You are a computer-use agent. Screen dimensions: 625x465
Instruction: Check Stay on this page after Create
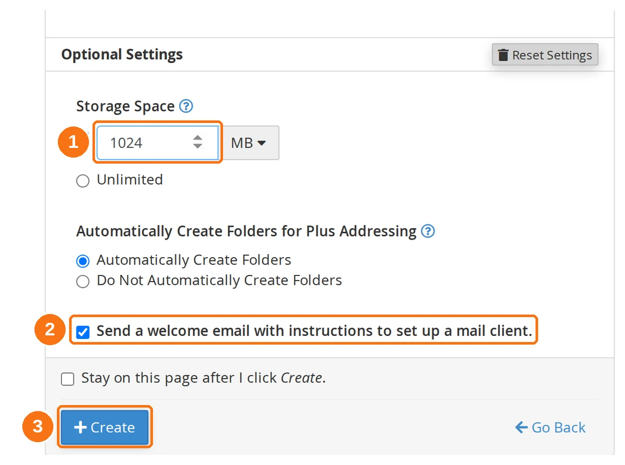click(x=68, y=379)
